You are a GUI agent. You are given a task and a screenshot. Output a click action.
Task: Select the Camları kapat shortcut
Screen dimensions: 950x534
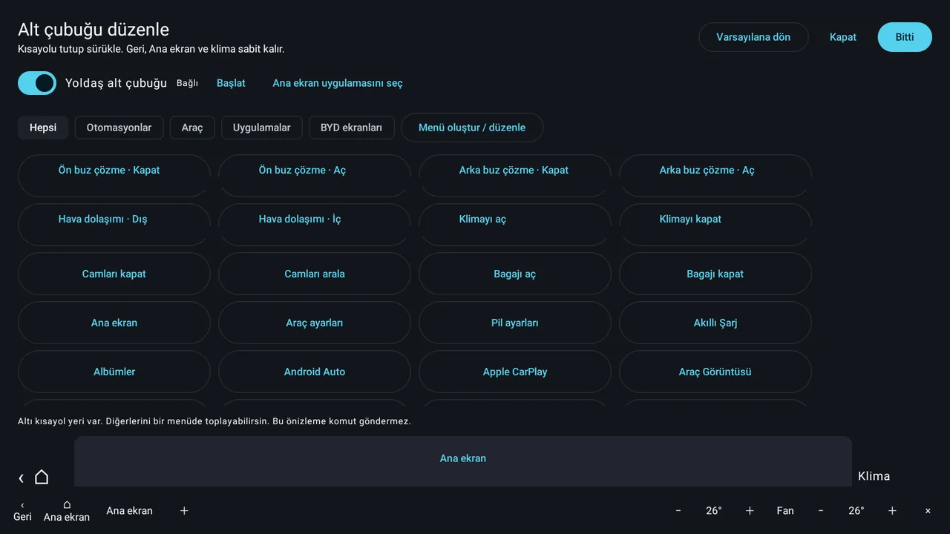coord(114,274)
